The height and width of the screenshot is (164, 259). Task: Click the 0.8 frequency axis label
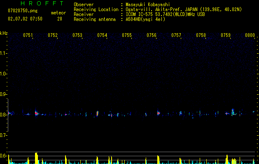coord(3,115)
